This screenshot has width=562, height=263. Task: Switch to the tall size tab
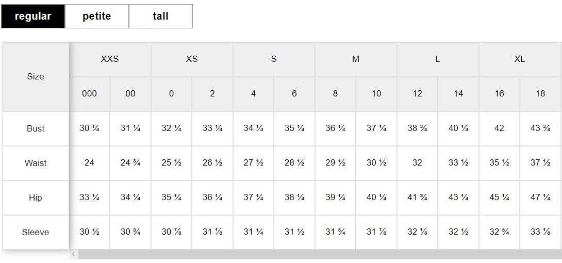point(160,16)
